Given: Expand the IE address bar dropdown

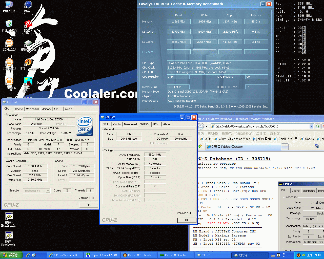Looking at the screenshot, I should coord(311,126).
